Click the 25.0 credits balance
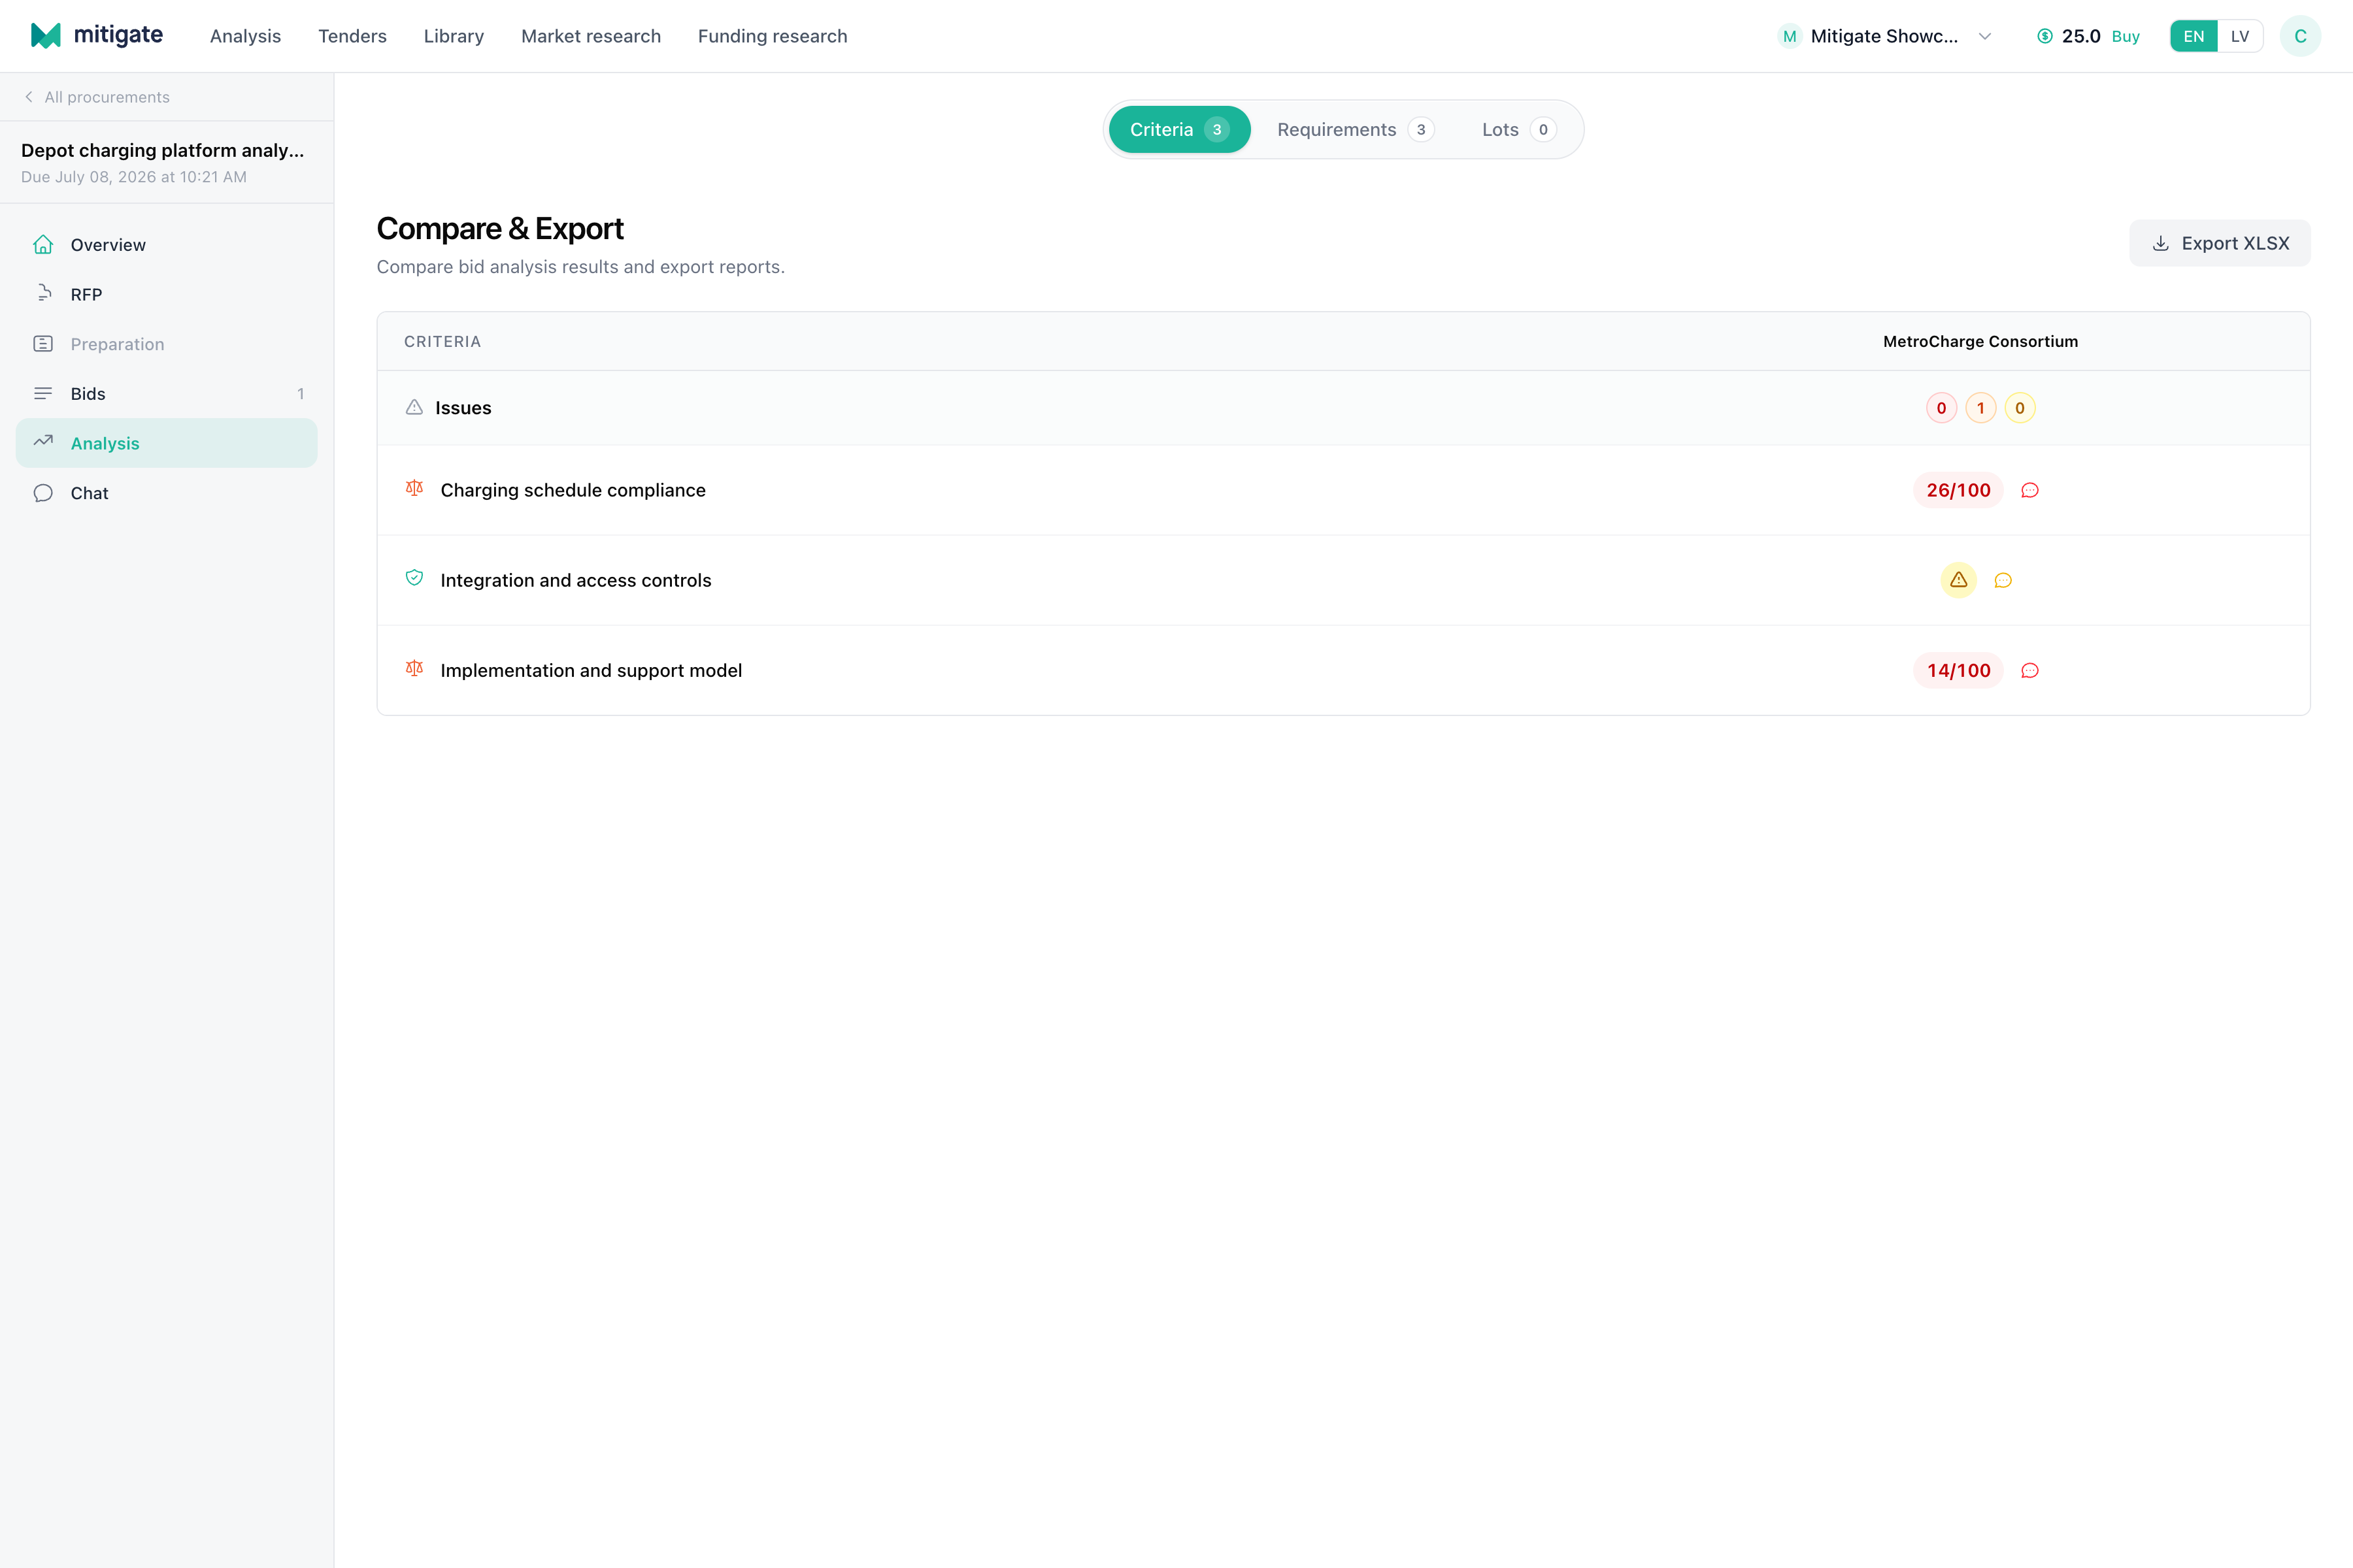Screen dimensions: 2353x1568 [2081, 36]
